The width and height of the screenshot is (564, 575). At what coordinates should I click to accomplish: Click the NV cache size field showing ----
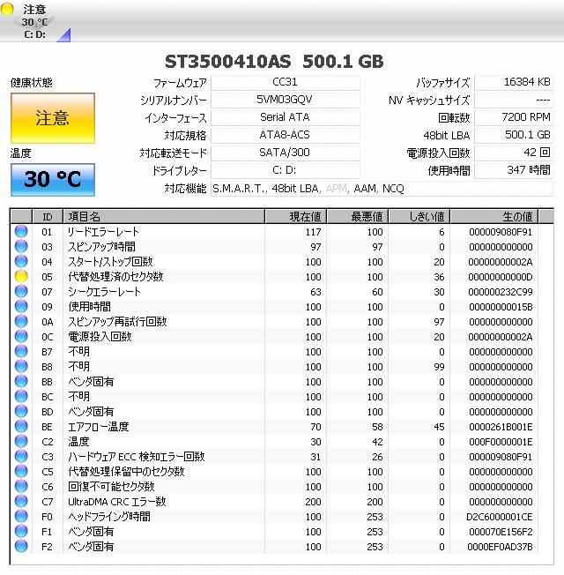coord(514,101)
